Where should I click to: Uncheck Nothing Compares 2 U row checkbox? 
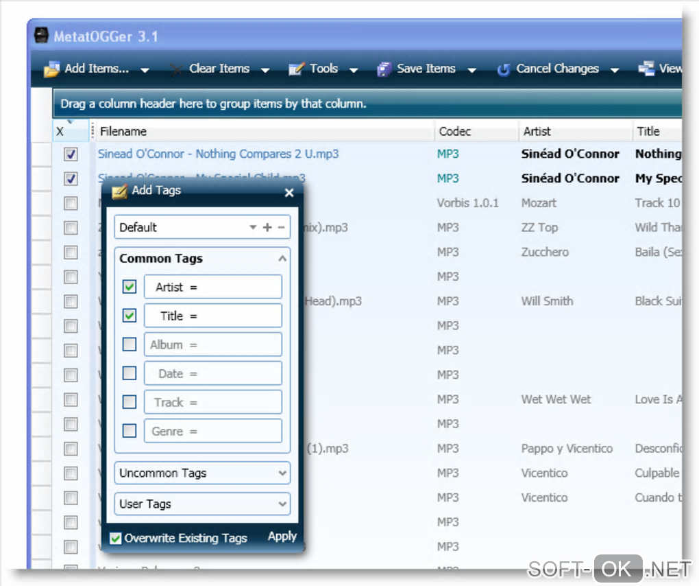point(71,154)
